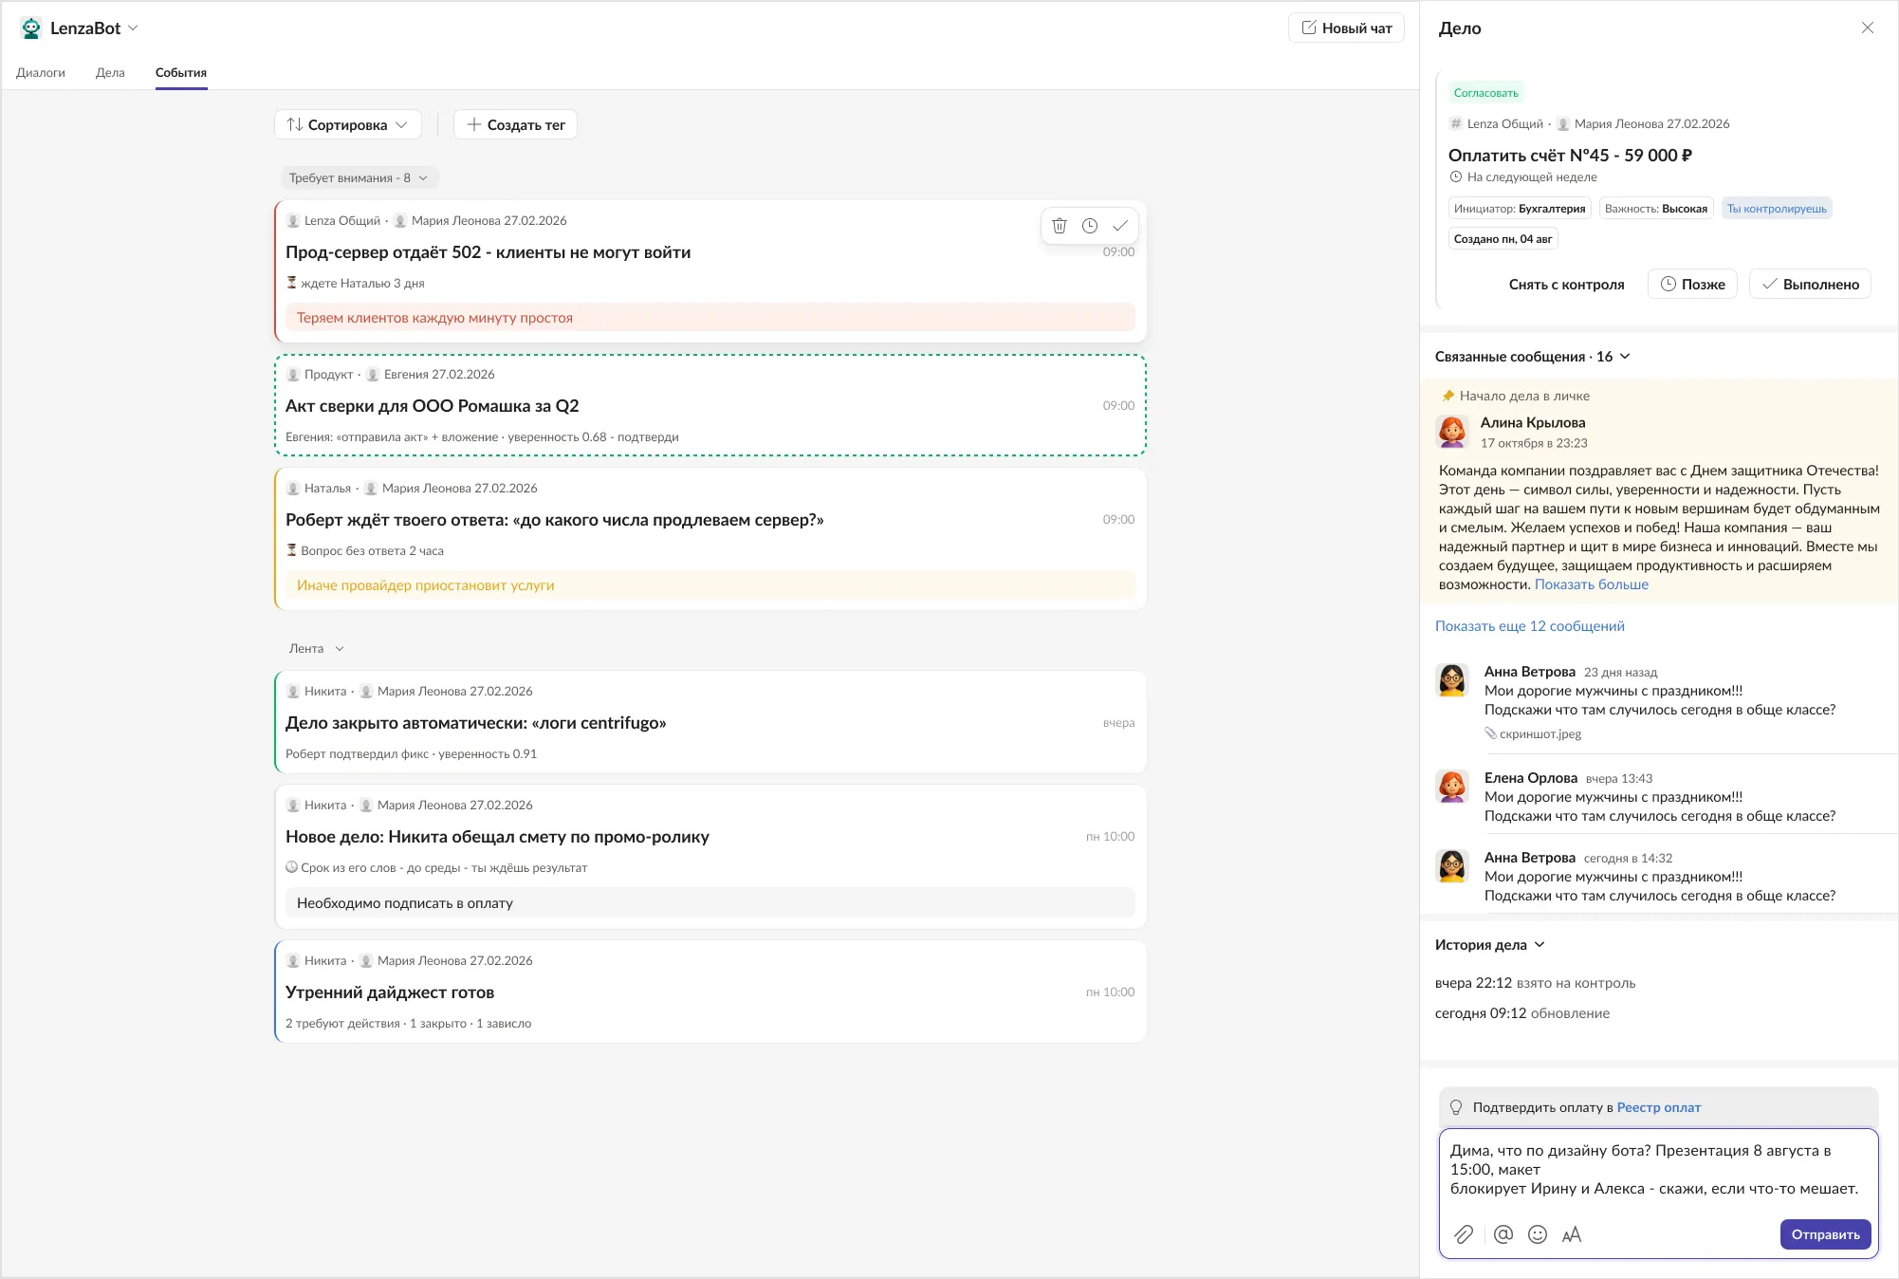The width and height of the screenshot is (1899, 1279).
Task: Click the trash icon on the Прод-сервер card
Action: [x=1060, y=226]
